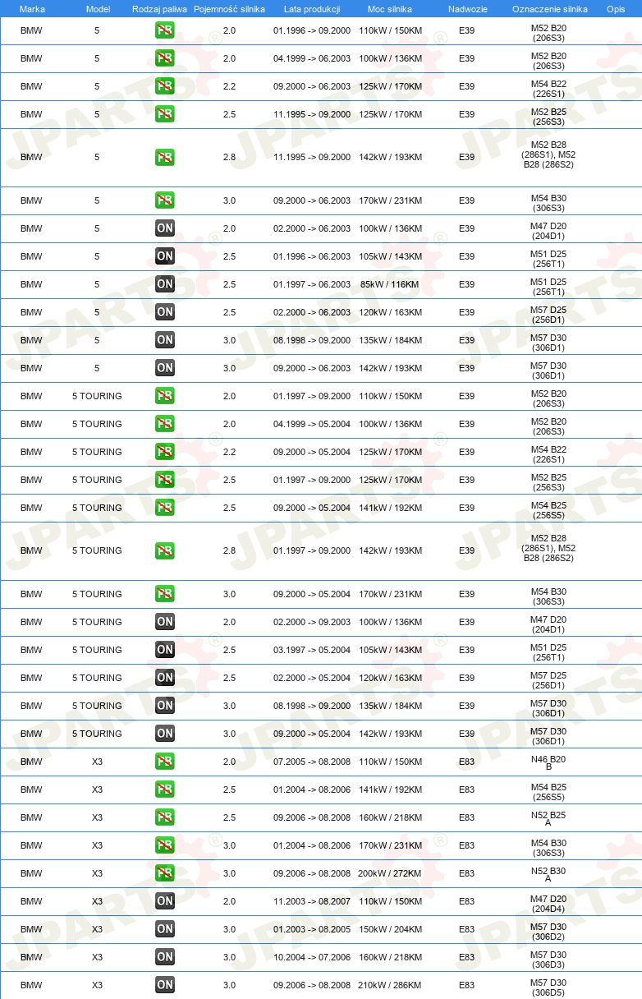Click the Pojemność silnika column header
The image size is (642, 999).
[229, 9]
